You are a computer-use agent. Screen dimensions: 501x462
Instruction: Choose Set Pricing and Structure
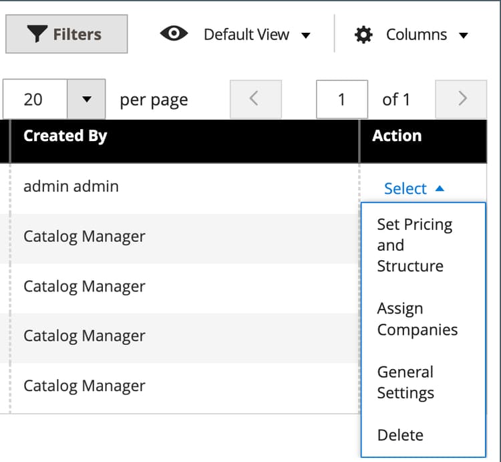click(414, 245)
